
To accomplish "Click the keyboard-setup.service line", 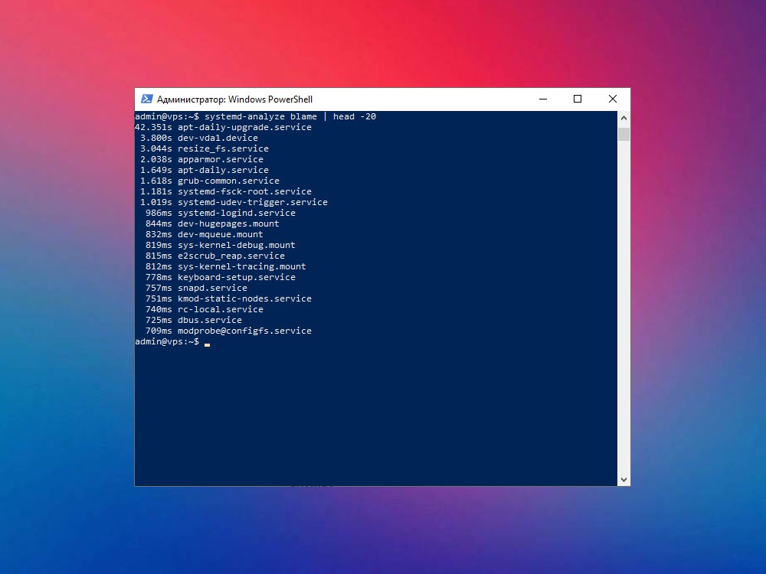I will pos(221,278).
